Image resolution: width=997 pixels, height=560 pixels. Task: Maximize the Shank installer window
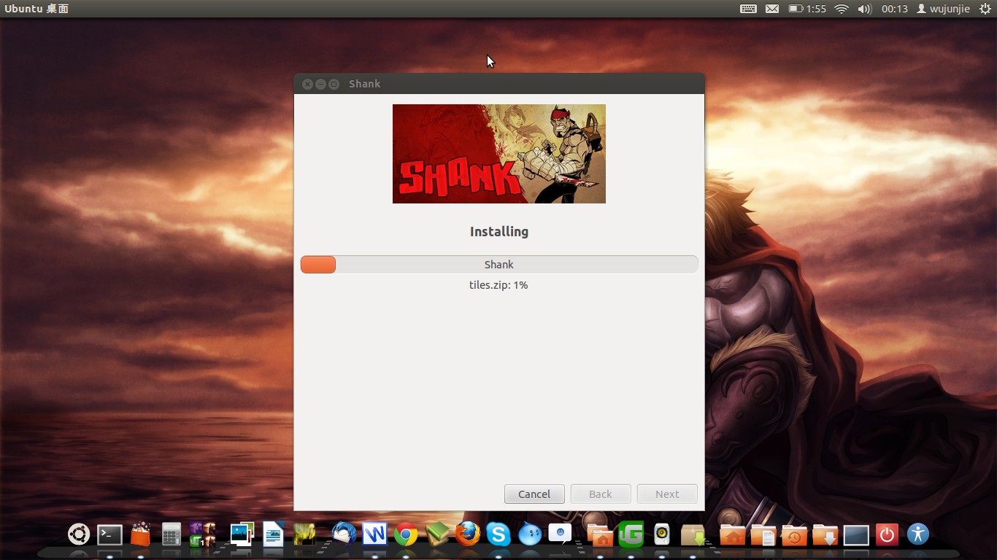point(334,84)
